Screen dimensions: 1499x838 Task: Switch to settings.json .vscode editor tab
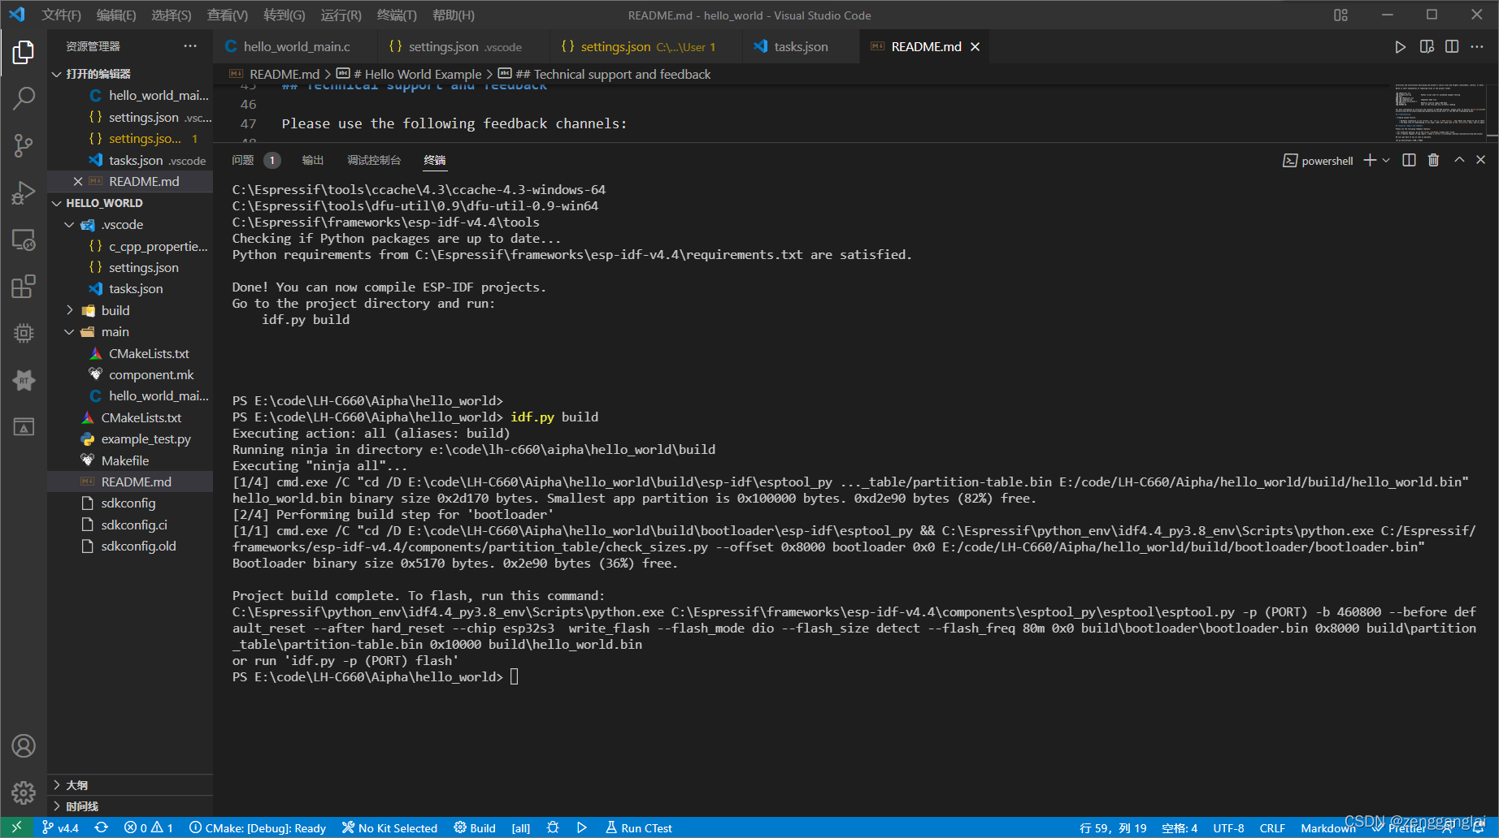pyautogui.click(x=464, y=46)
